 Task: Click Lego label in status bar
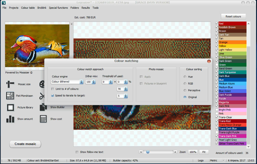pos(201,161)
